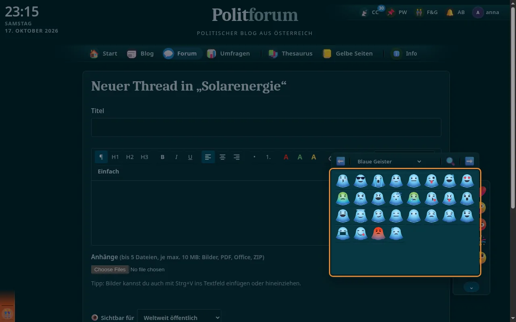
Task: Align text to the right
Action: pos(237,157)
